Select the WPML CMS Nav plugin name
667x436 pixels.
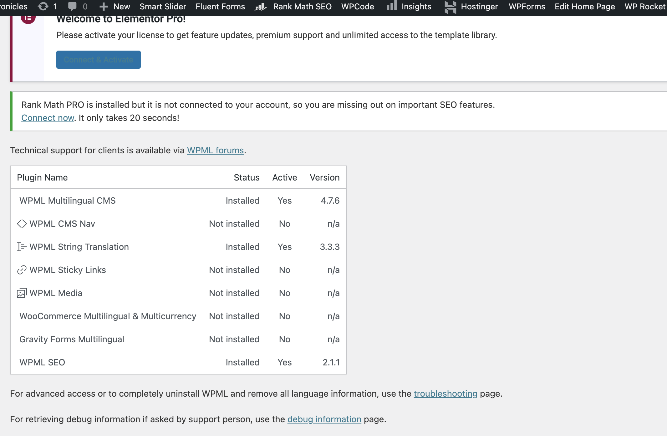pos(62,224)
